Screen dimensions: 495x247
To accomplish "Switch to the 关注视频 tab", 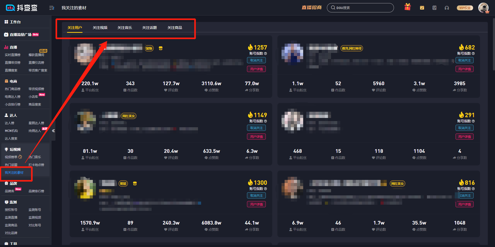I will (x=100, y=28).
